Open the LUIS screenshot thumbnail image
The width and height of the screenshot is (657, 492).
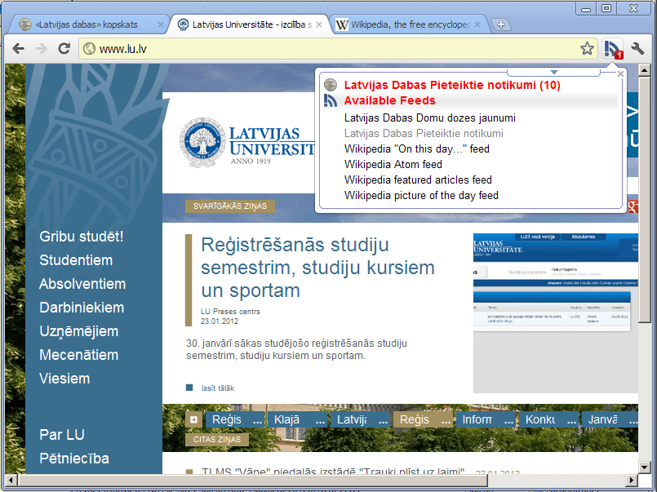pyautogui.click(x=556, y=313)
